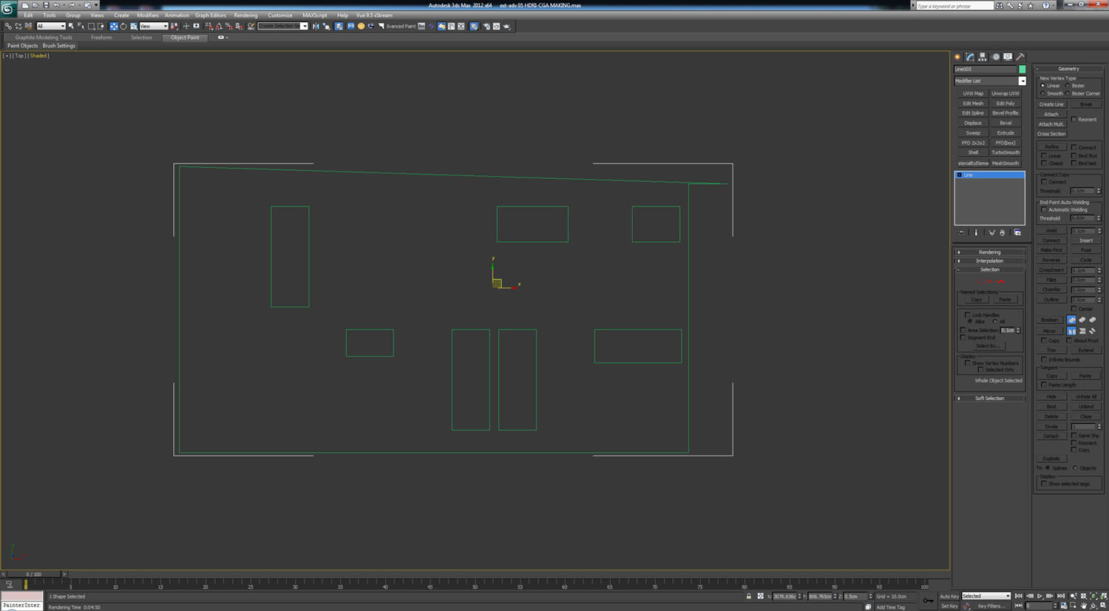The image size is (1109, 611).
Task: Click the green object color swatch
Action: pos(1022,69)
